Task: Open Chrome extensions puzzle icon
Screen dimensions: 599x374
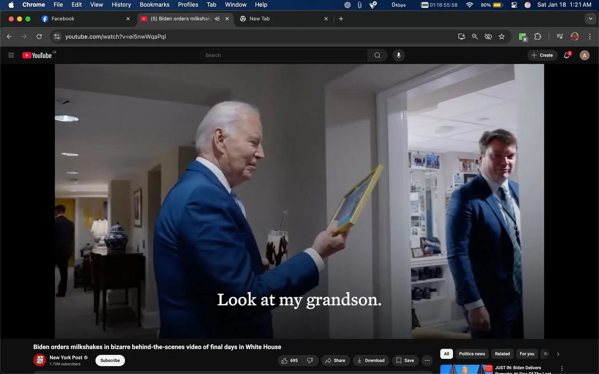Action: [537, 36]
